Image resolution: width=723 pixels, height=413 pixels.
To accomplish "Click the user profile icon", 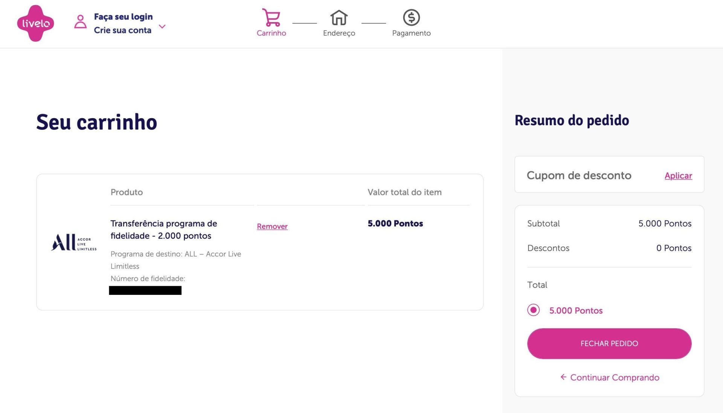I will pos(80,21).
